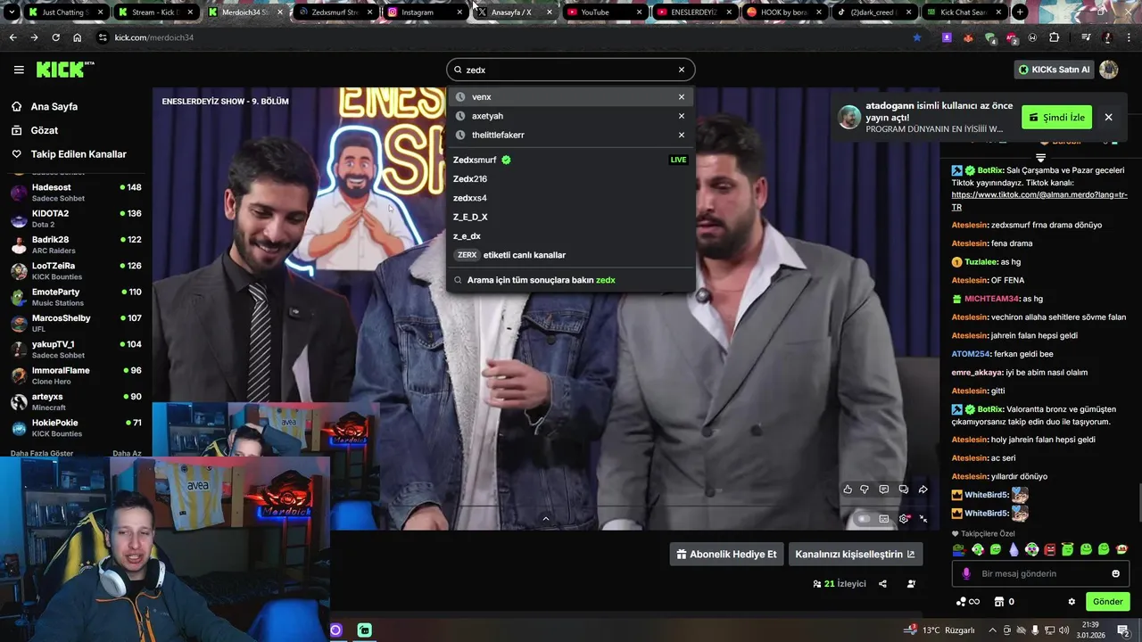The height and width of the screenshot is (642, 1142).
Task: Click the Gönder send button
Action: 1108,602
